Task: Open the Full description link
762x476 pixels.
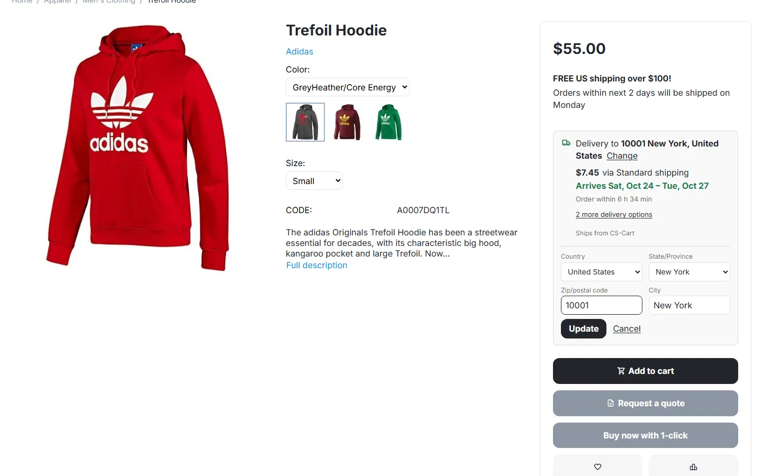Action: pos(316,265)
